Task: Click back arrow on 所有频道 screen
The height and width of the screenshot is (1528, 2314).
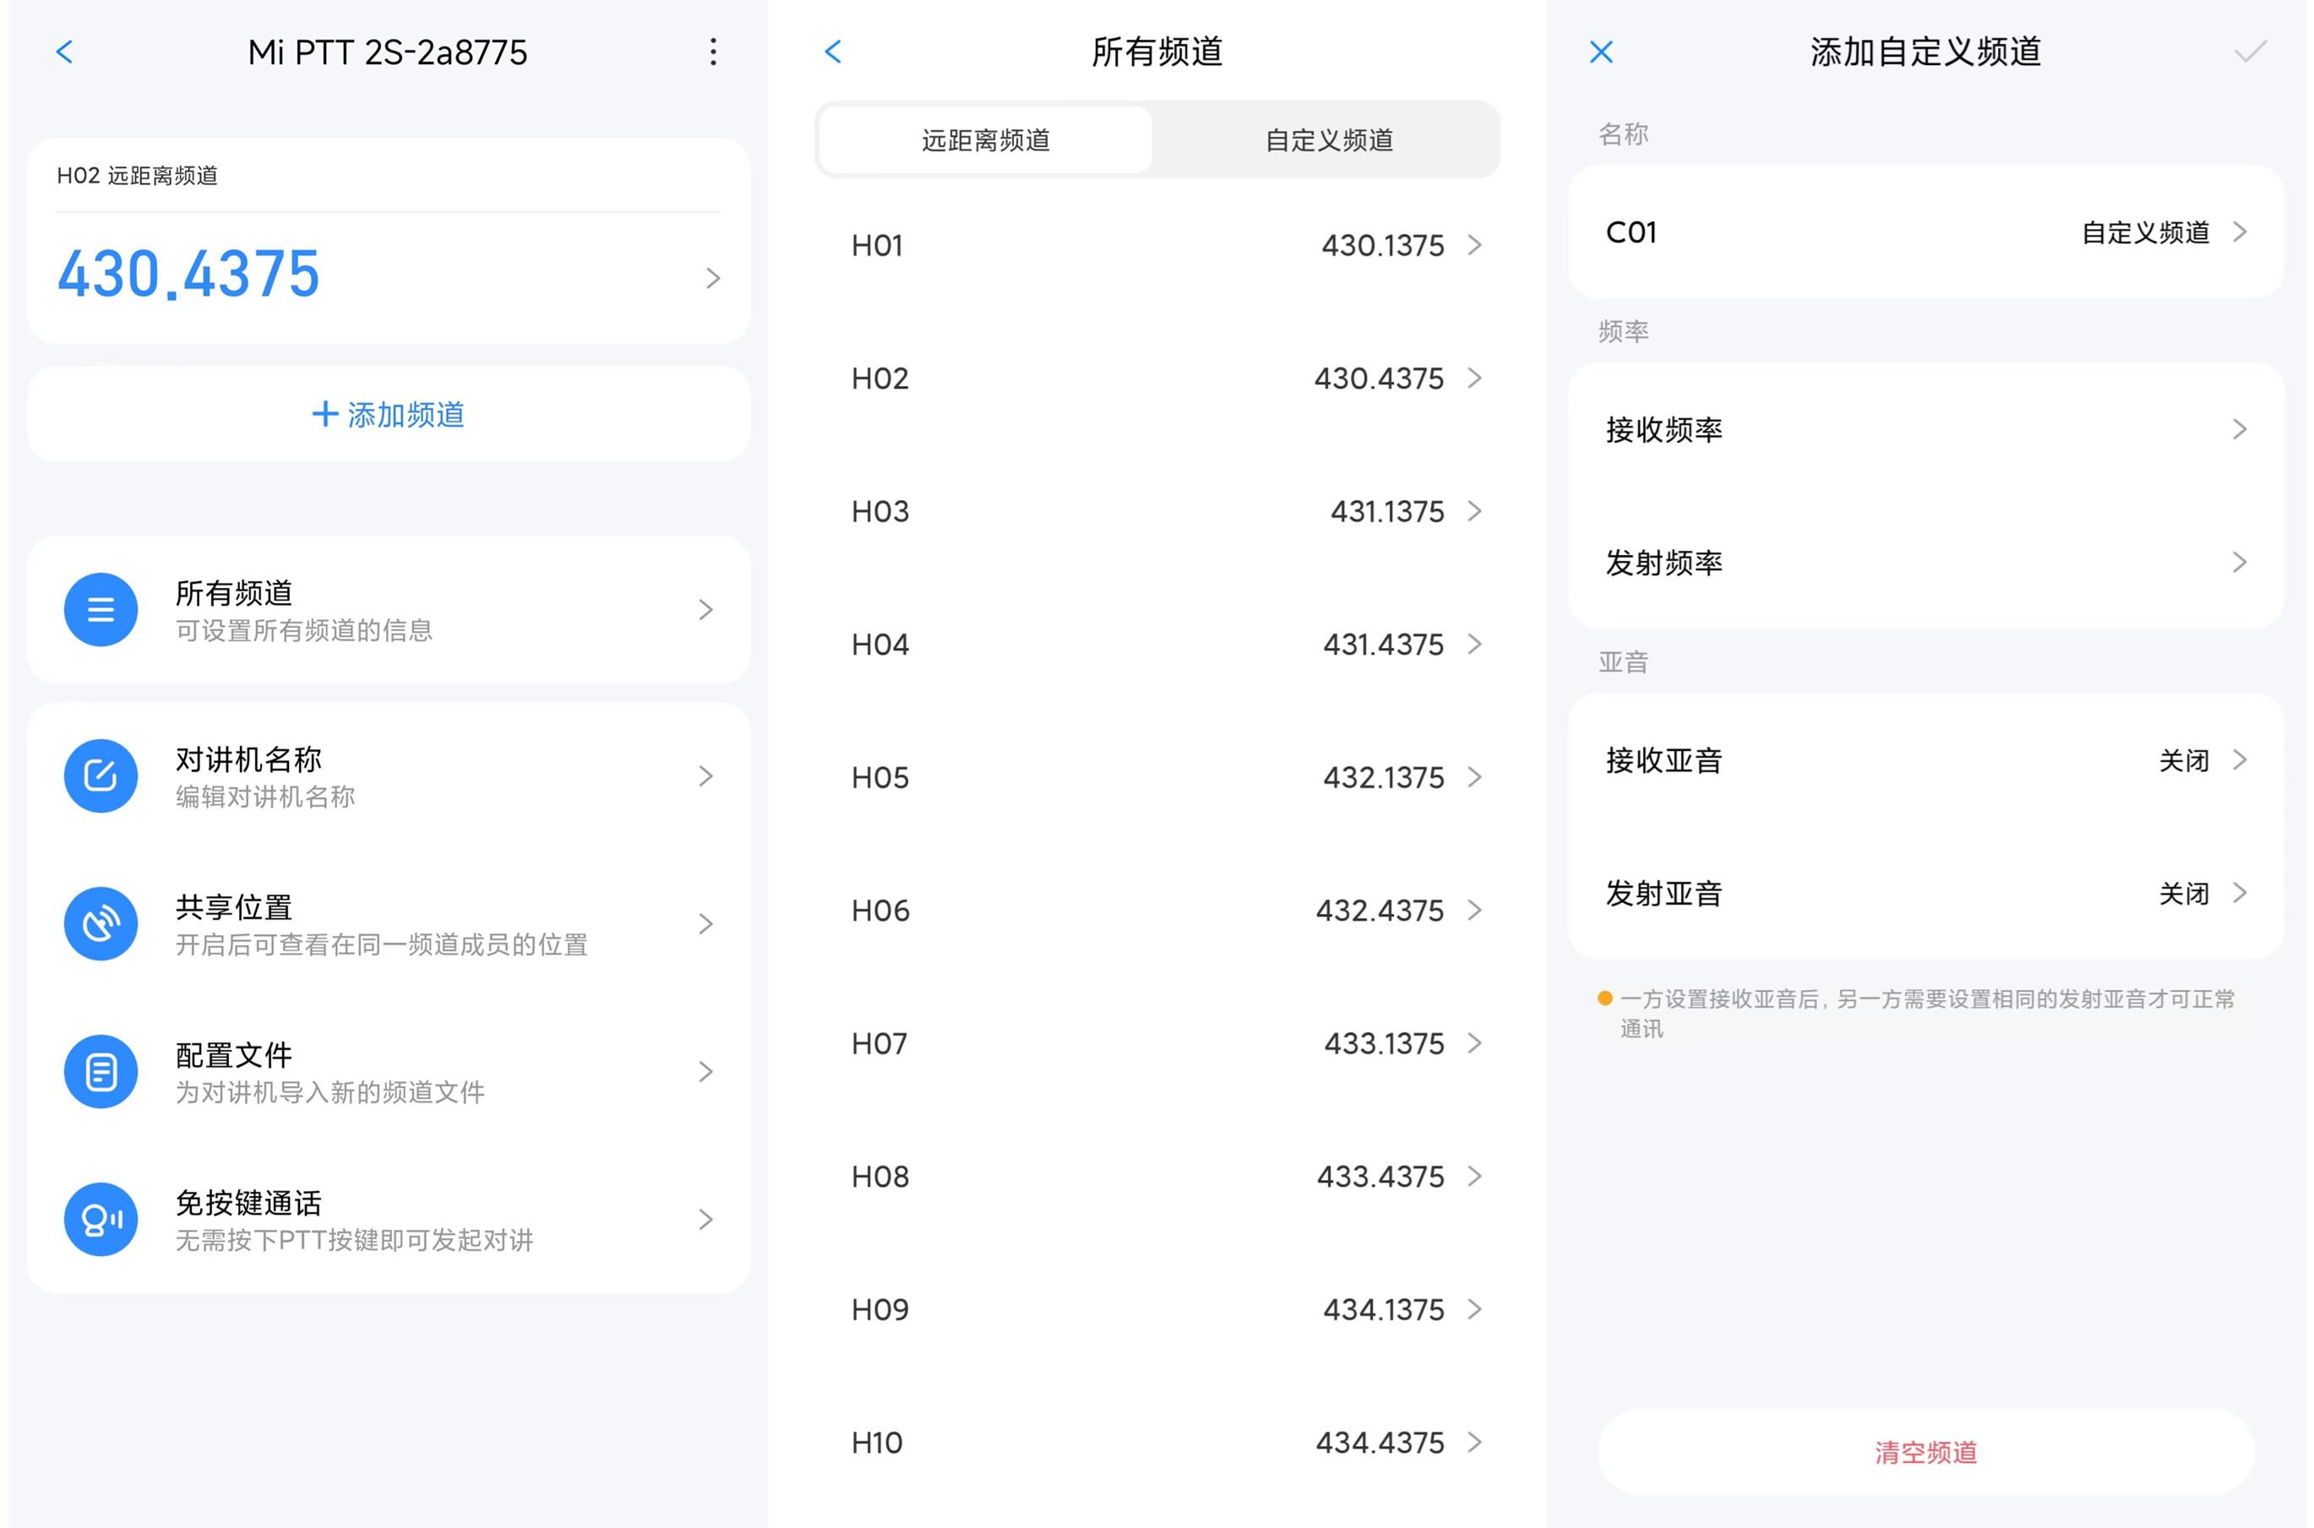Action: (x=832, y=52)
